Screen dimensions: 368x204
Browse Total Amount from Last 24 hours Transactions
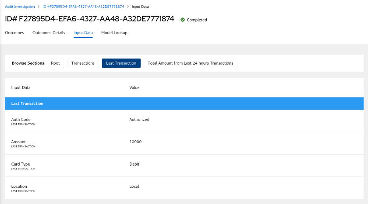190,63
